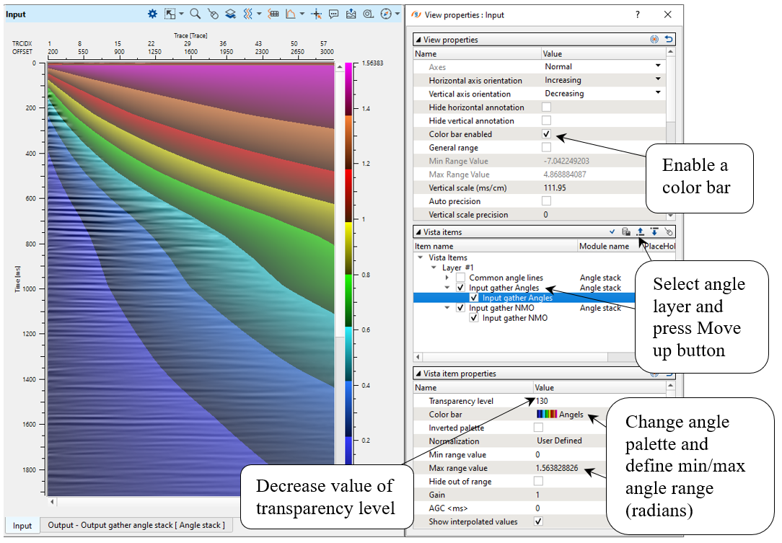Enable the Common angle lines checkbox
This screenshot has height=543, width=782.
(x=460, y=278)
